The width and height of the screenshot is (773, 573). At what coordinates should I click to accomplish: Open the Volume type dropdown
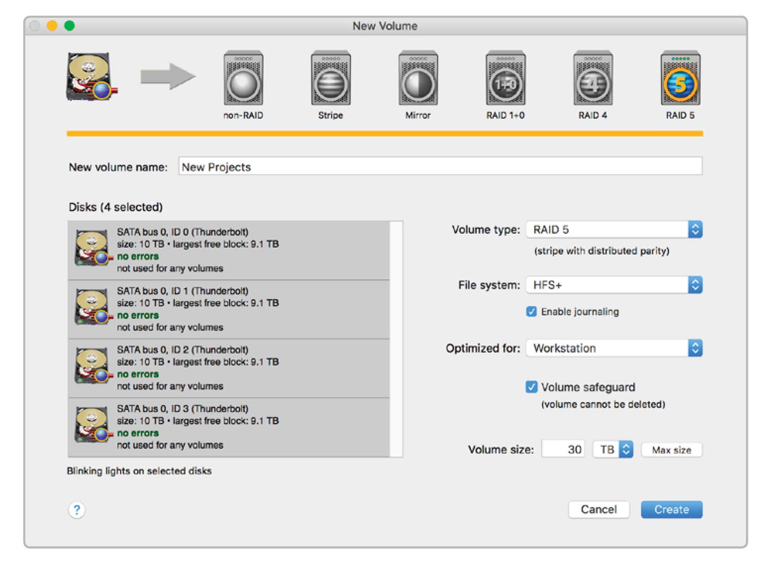[614, 229]
